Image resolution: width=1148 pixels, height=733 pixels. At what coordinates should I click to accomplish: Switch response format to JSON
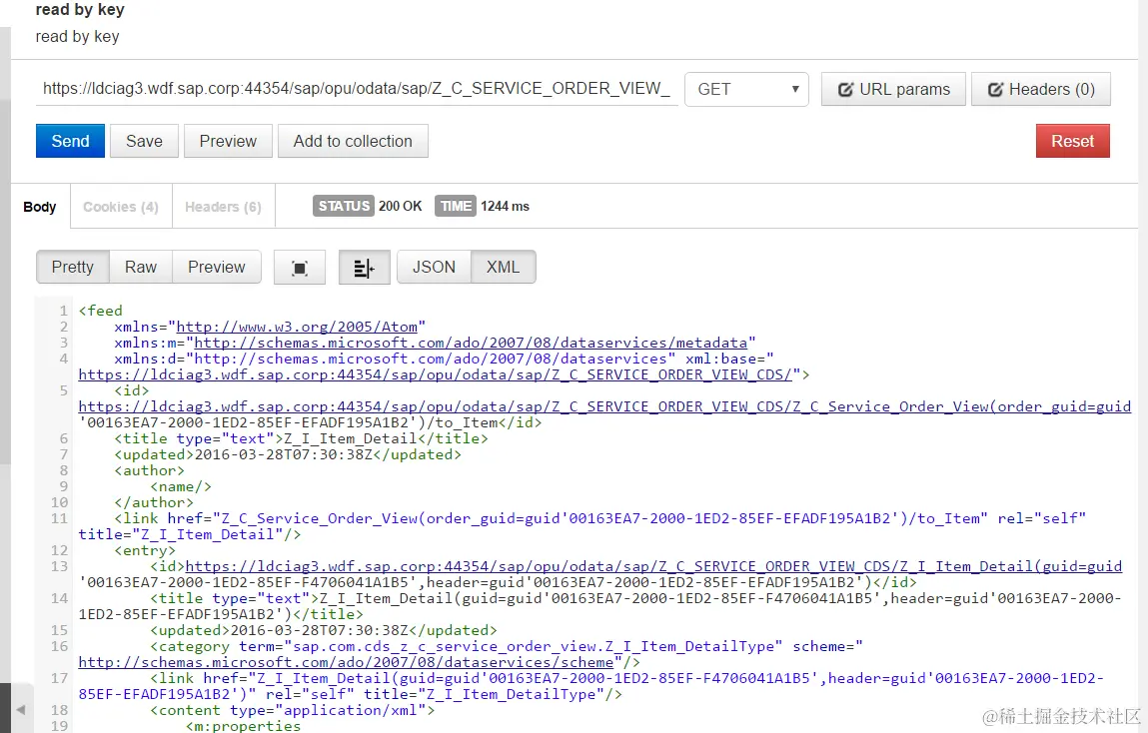435,267
